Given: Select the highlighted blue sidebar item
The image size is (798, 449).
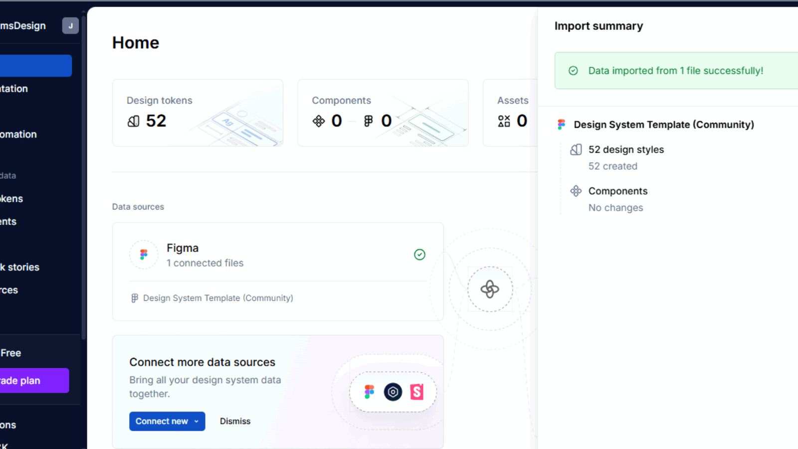Looking at the screenshot, I should pyautogui.click(x=35, y=66).
